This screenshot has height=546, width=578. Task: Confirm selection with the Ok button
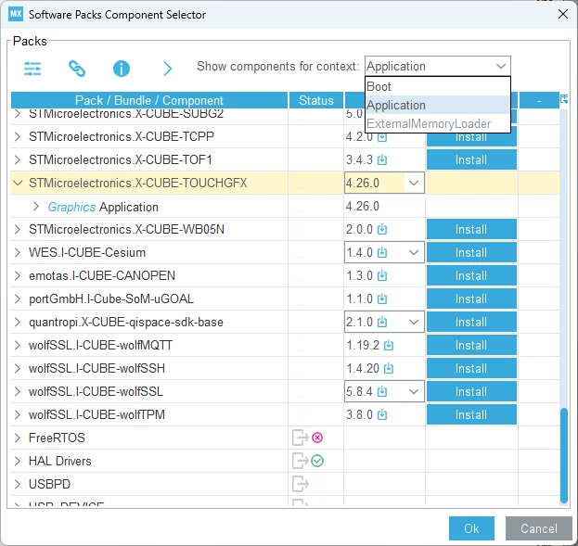[471, 528]
